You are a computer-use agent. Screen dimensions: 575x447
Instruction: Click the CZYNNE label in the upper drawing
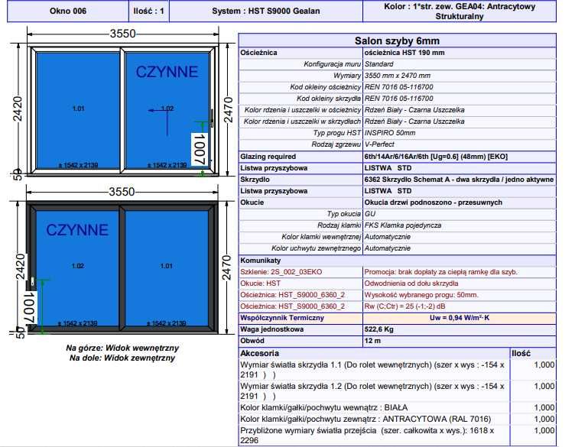(167, 72)
